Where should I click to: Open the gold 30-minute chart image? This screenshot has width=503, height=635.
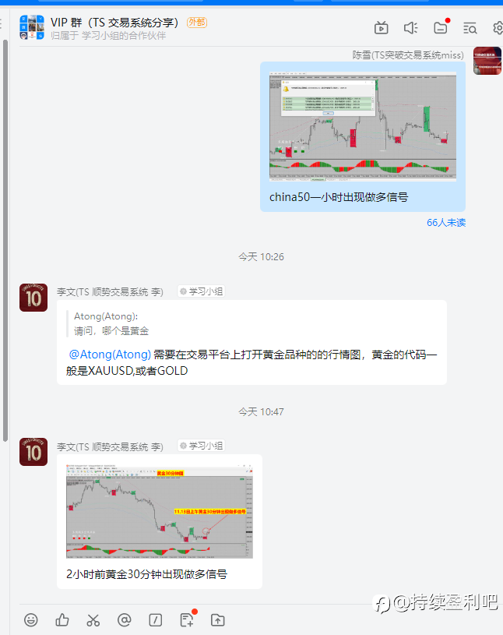coord(160,511)
